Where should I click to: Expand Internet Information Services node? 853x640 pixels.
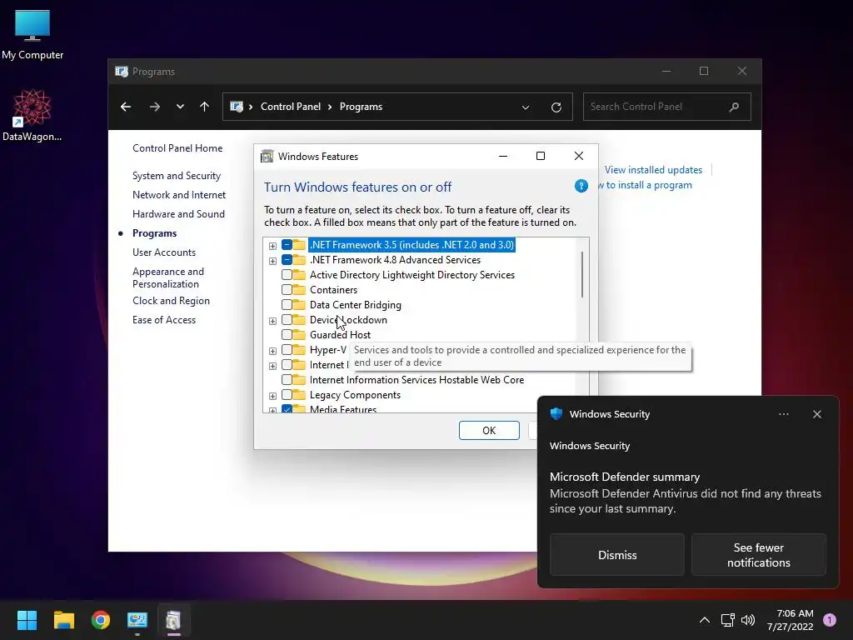(x=272, y=366)
